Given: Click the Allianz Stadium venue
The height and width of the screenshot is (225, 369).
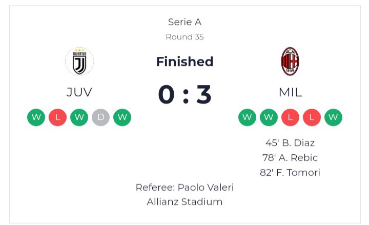Looking at the screenshot, I should pyautogui.click(x=184, y=202).
